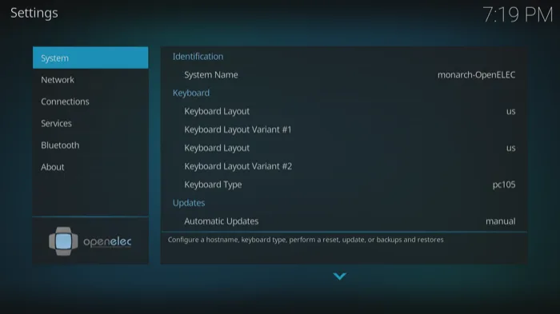Open the Connections category
Viewport: 560px width, 314px height.
click(90, 101)
